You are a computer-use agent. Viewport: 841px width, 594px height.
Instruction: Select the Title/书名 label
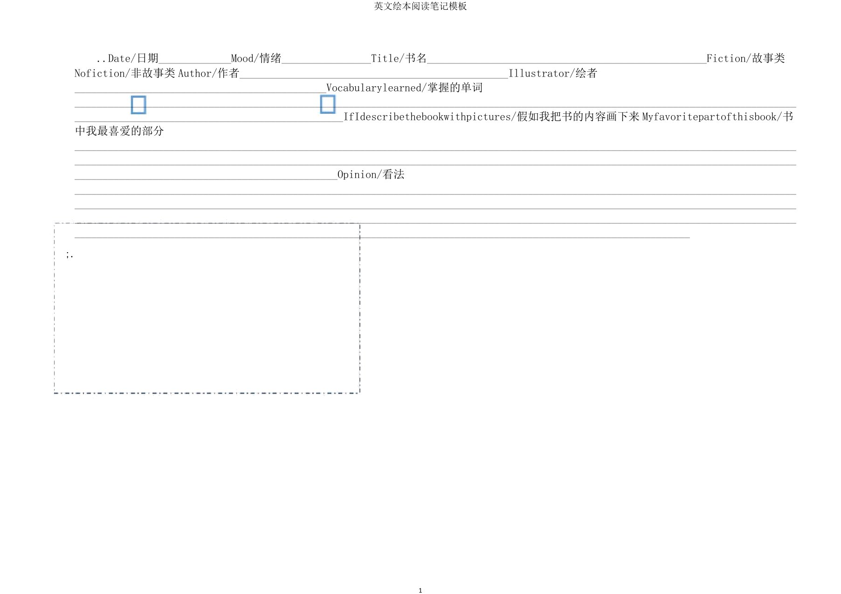(x=399, y=58)
